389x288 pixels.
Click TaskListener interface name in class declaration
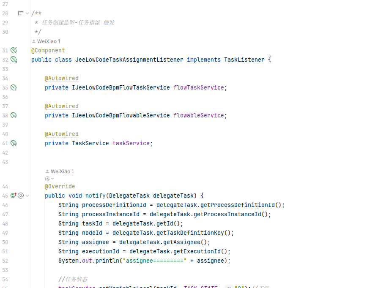244,60
